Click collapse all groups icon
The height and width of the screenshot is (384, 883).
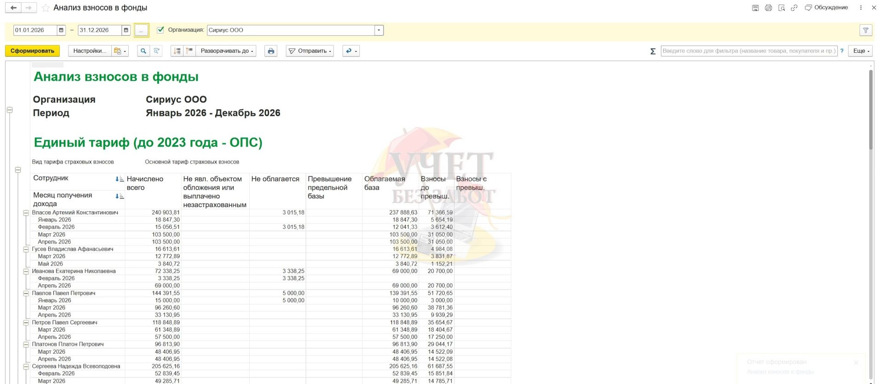(177, 51)
